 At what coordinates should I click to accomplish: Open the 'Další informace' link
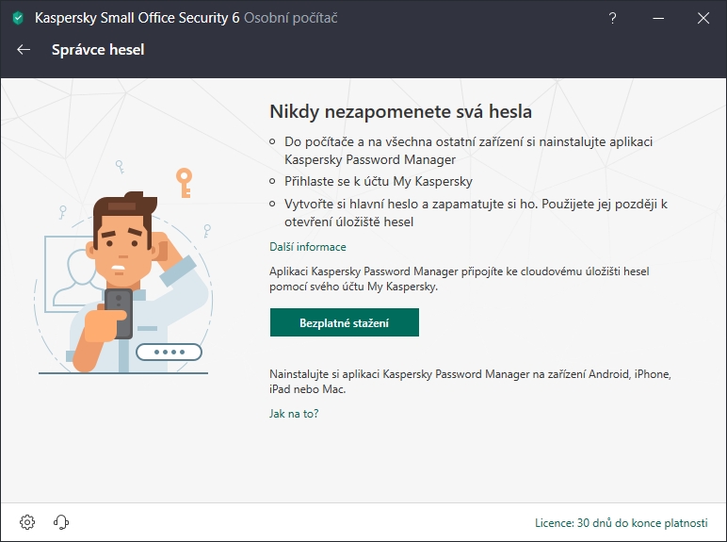point(308,247)
